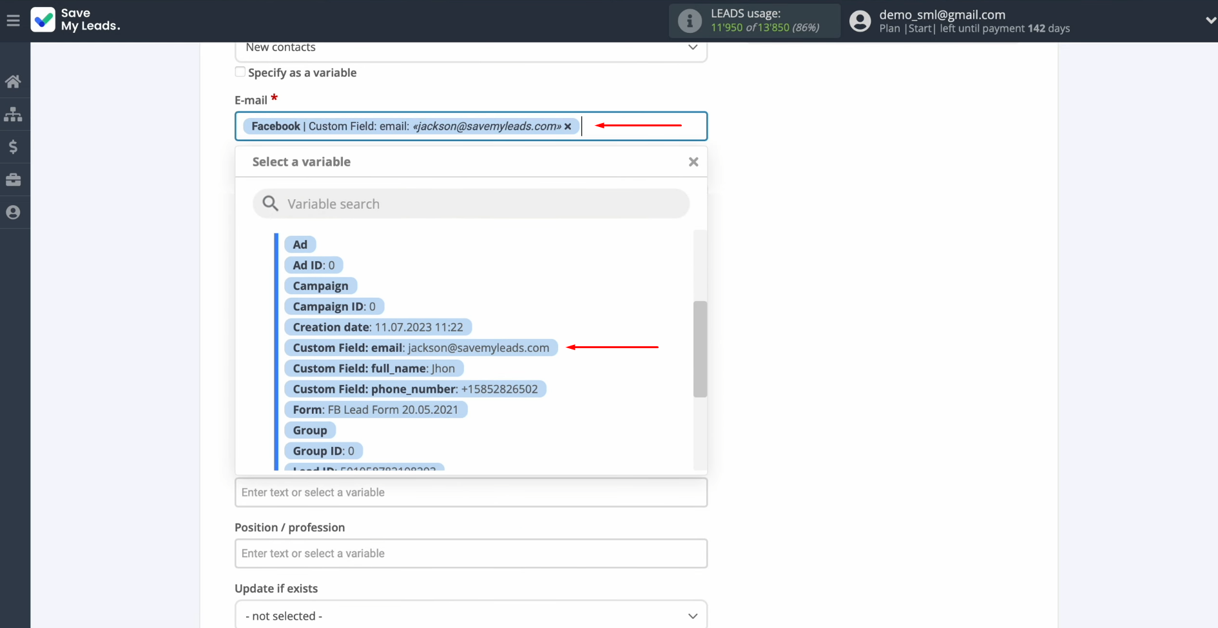Tick the Specify as a variable checkbox

[240, 72]
